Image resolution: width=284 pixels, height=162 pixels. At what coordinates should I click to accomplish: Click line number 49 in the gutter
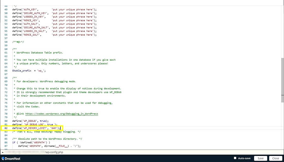(x=6, y=9)
